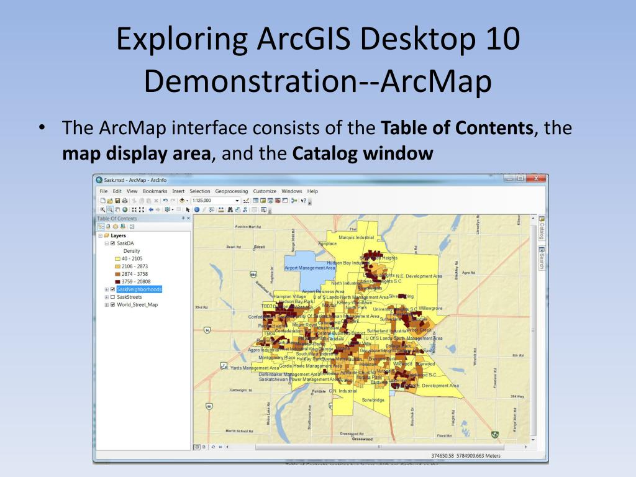Expand the SaskStreets layer
This screenshot has width=636, height=477.
[107, 297]
